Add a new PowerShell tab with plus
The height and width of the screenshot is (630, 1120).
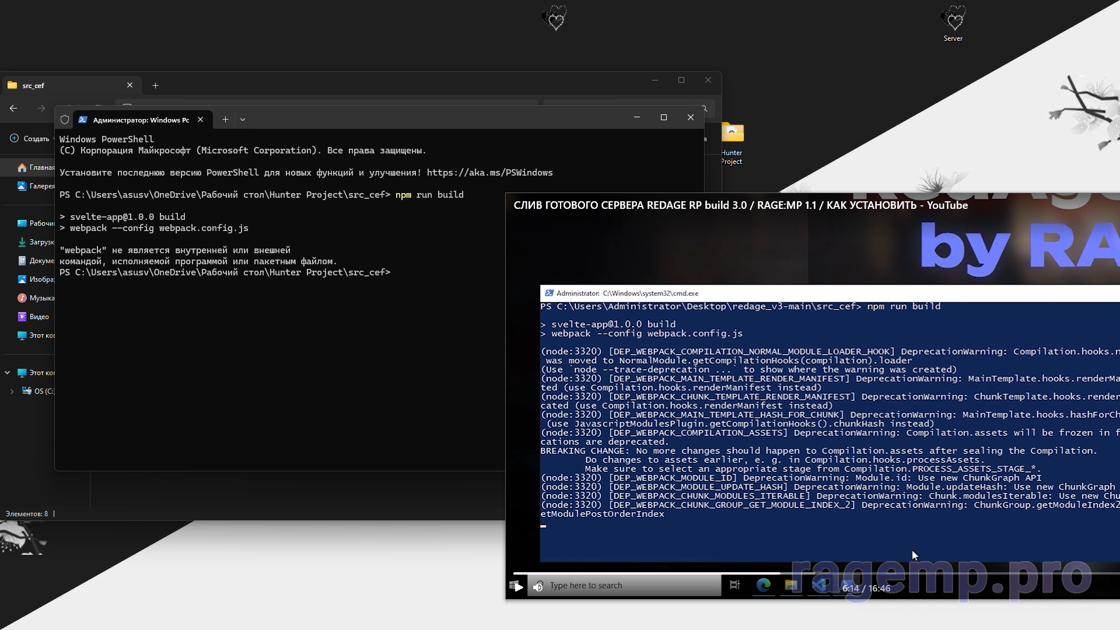(225, 120)
